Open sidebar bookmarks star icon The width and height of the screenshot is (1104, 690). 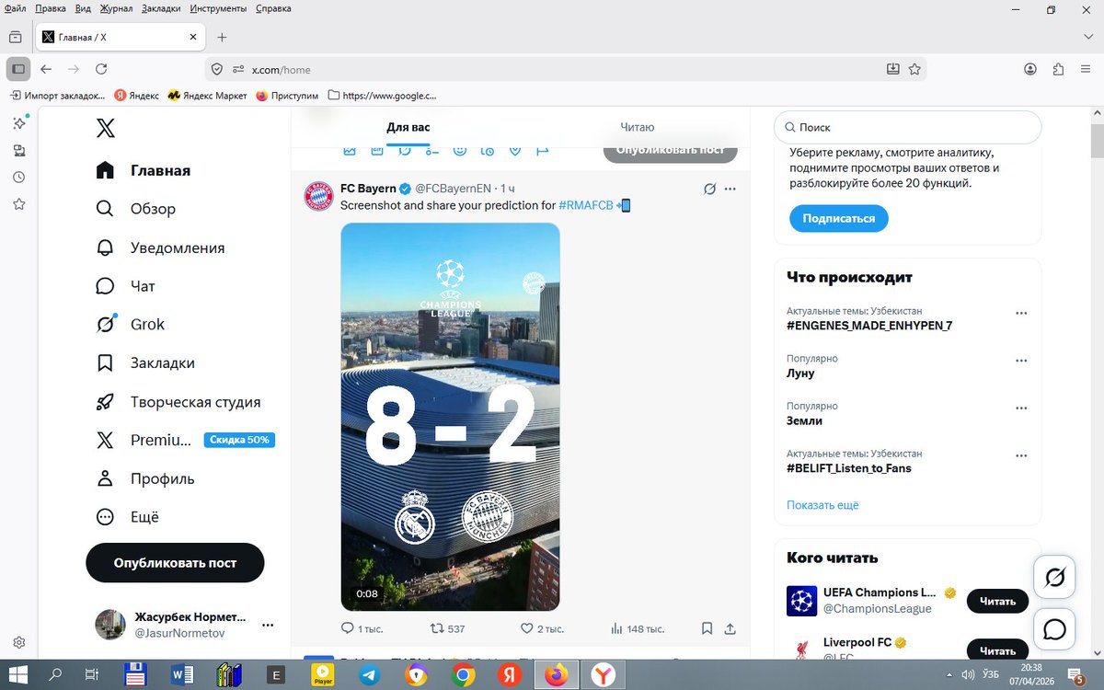point(18,204)
